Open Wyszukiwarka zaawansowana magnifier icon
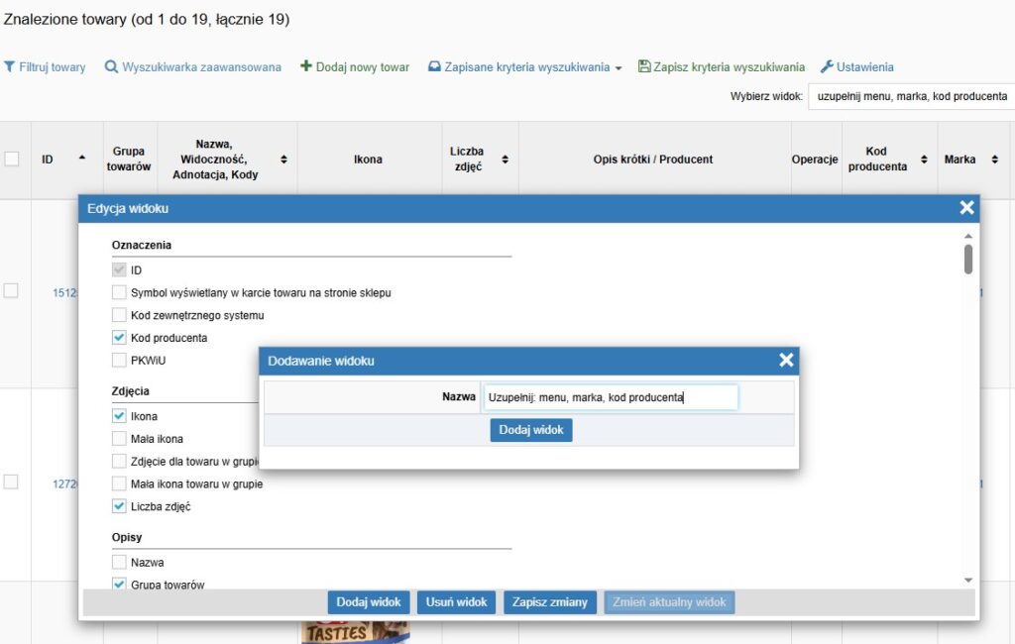Image resolution: width=1015 pixels, height=644 pixels. [111, 67]
